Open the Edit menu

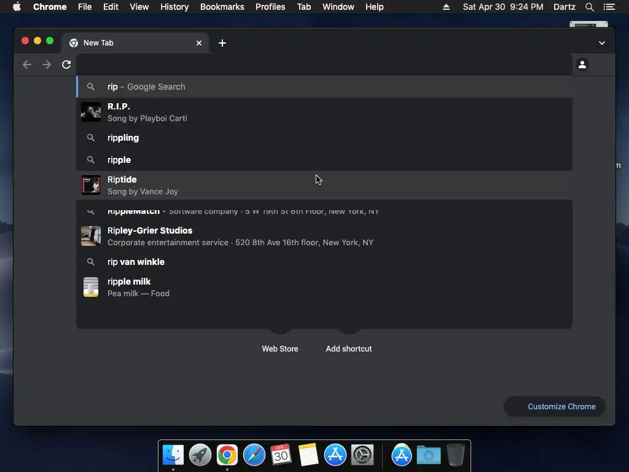tap(111, 7)
